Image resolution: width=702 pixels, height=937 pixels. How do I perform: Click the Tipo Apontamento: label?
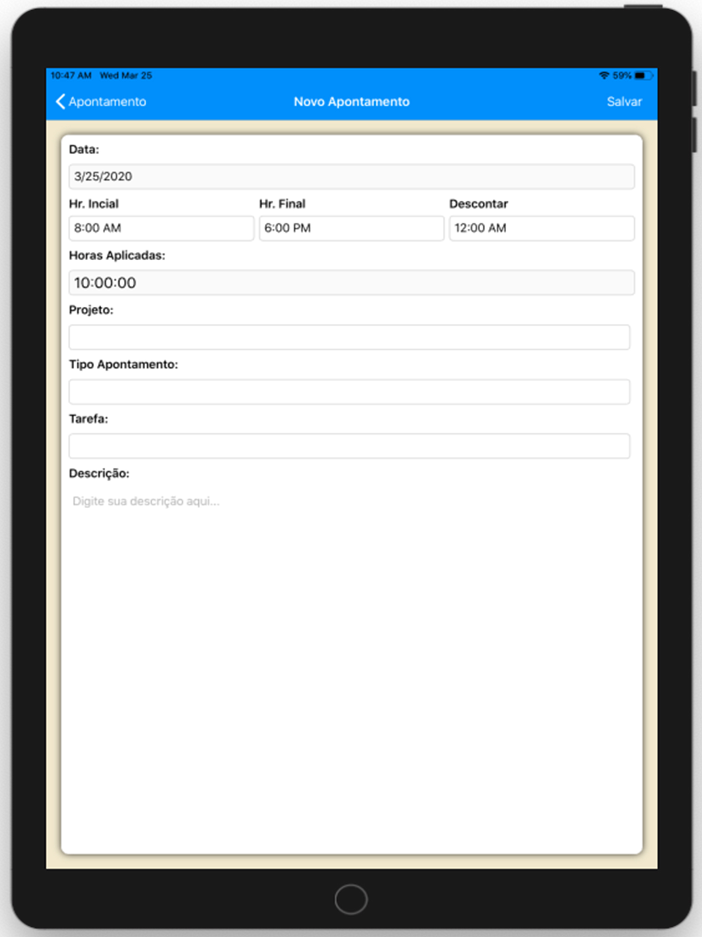pyautogui.click(x=123, y=364)
